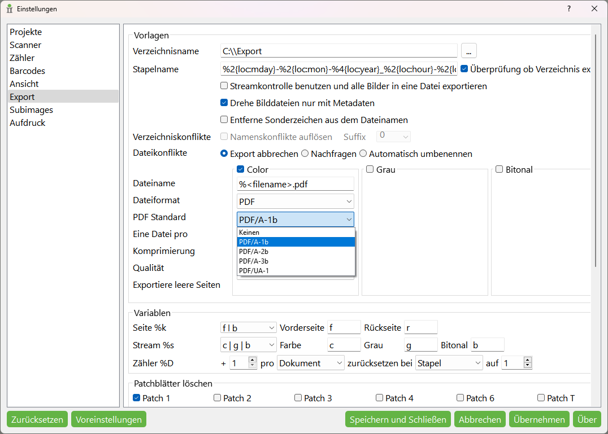
Task: Click the question mark help button
Action: click(569, 8)
